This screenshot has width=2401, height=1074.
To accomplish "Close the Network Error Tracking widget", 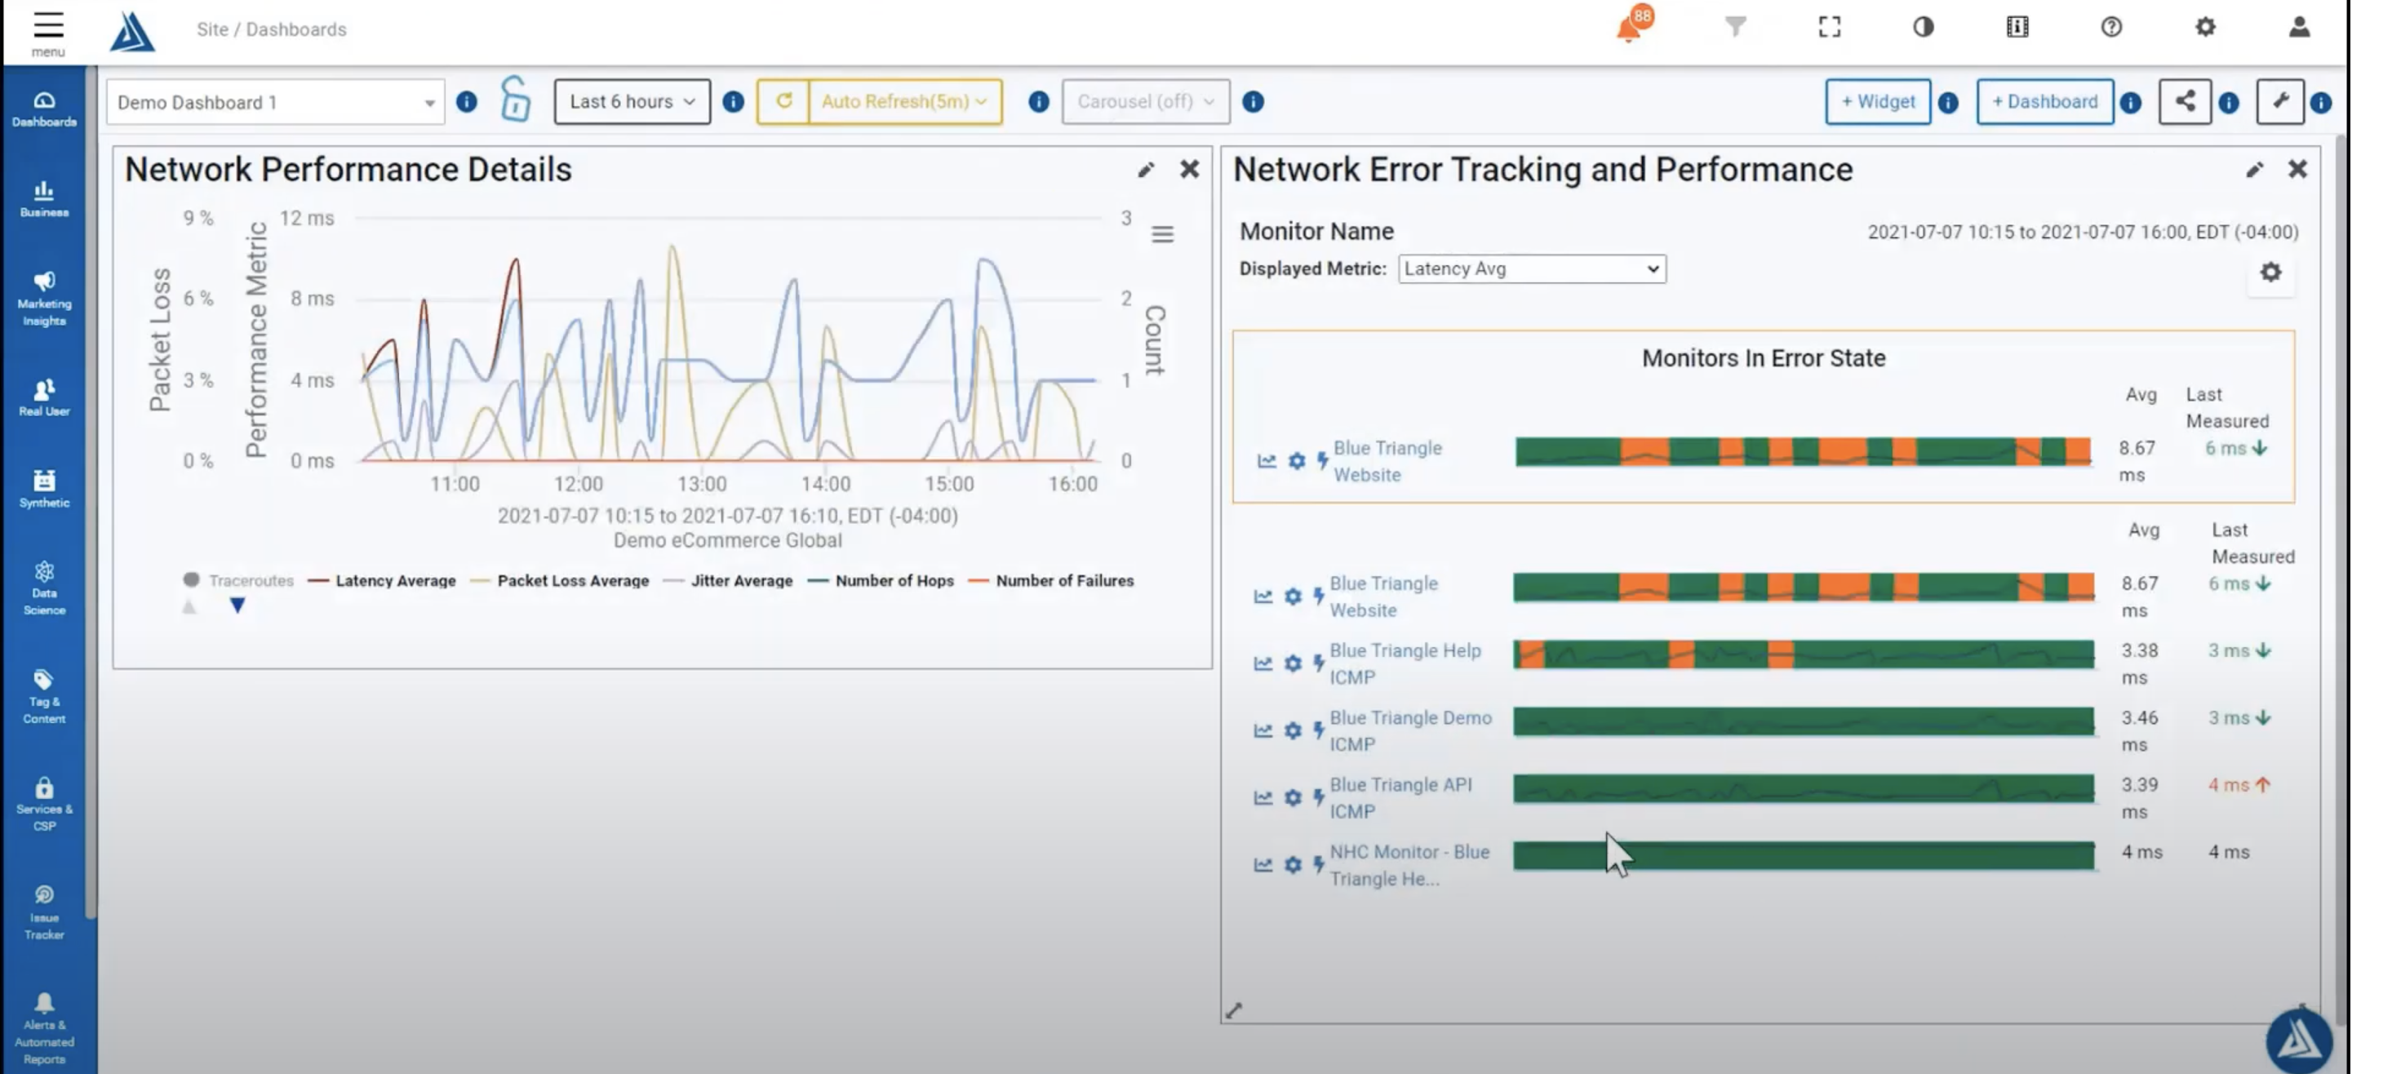I will click(2297, 169).
